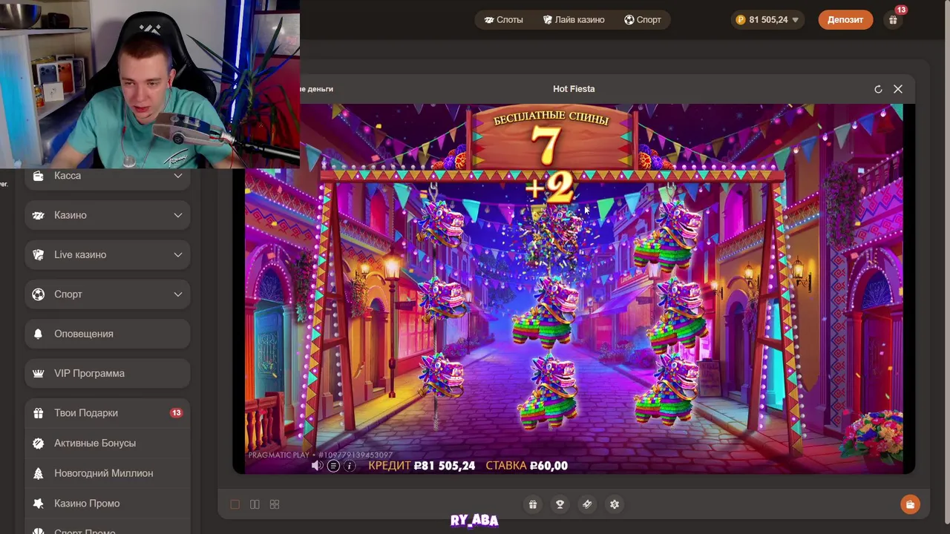Close the Hot Fiesta game window
This screenshot has width=950, height=534.
(x=898, y=89)
